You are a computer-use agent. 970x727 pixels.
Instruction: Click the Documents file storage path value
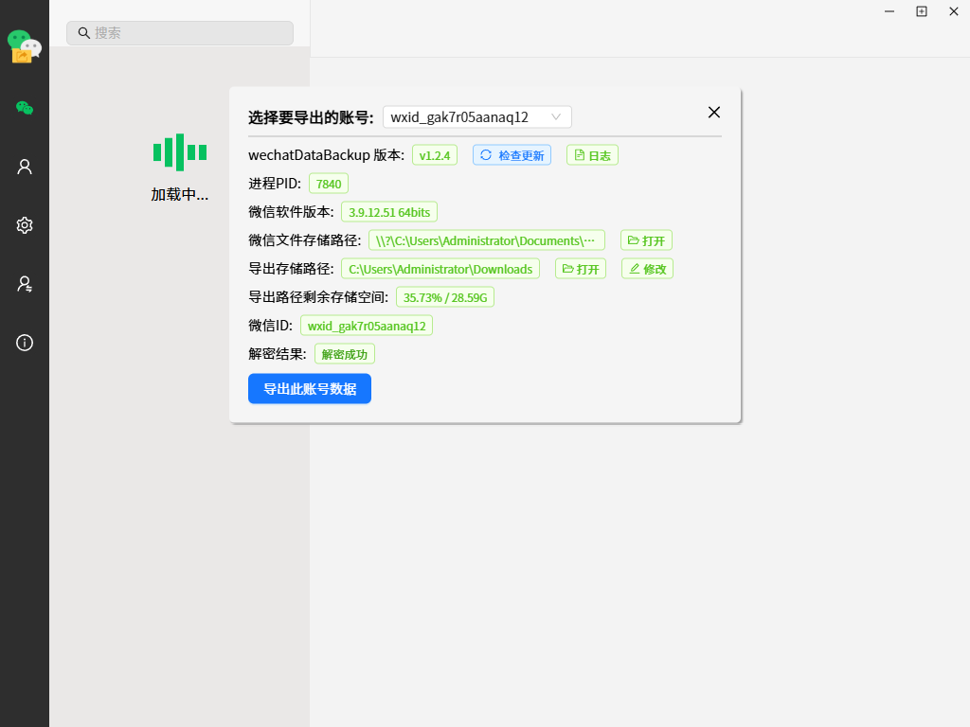pos(486,240)
